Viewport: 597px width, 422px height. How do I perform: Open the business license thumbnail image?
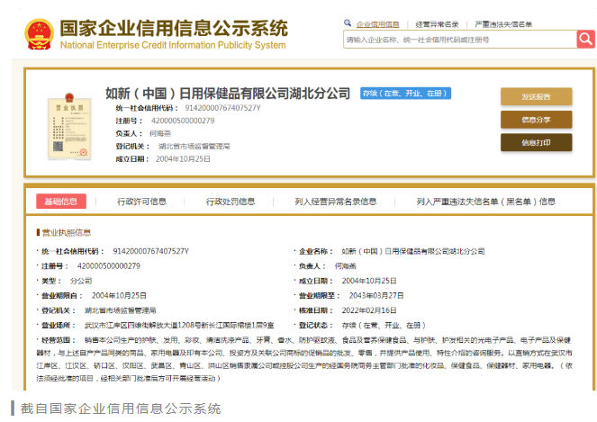click(x=69, y=126)
